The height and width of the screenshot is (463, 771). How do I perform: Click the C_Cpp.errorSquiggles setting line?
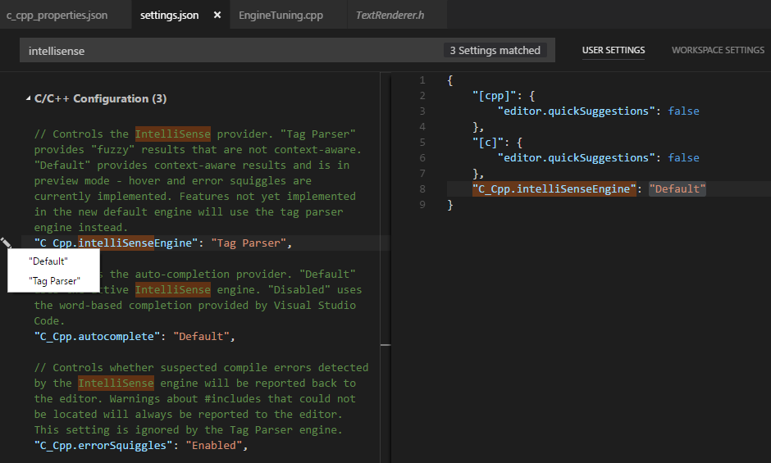139,445
